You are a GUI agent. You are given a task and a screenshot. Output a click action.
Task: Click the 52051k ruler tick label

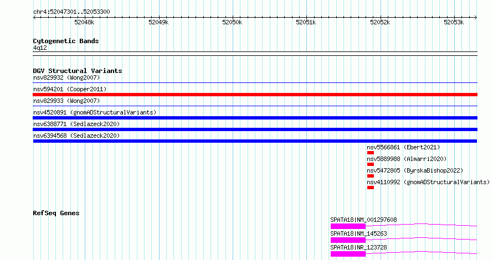(x=306, y=22)
